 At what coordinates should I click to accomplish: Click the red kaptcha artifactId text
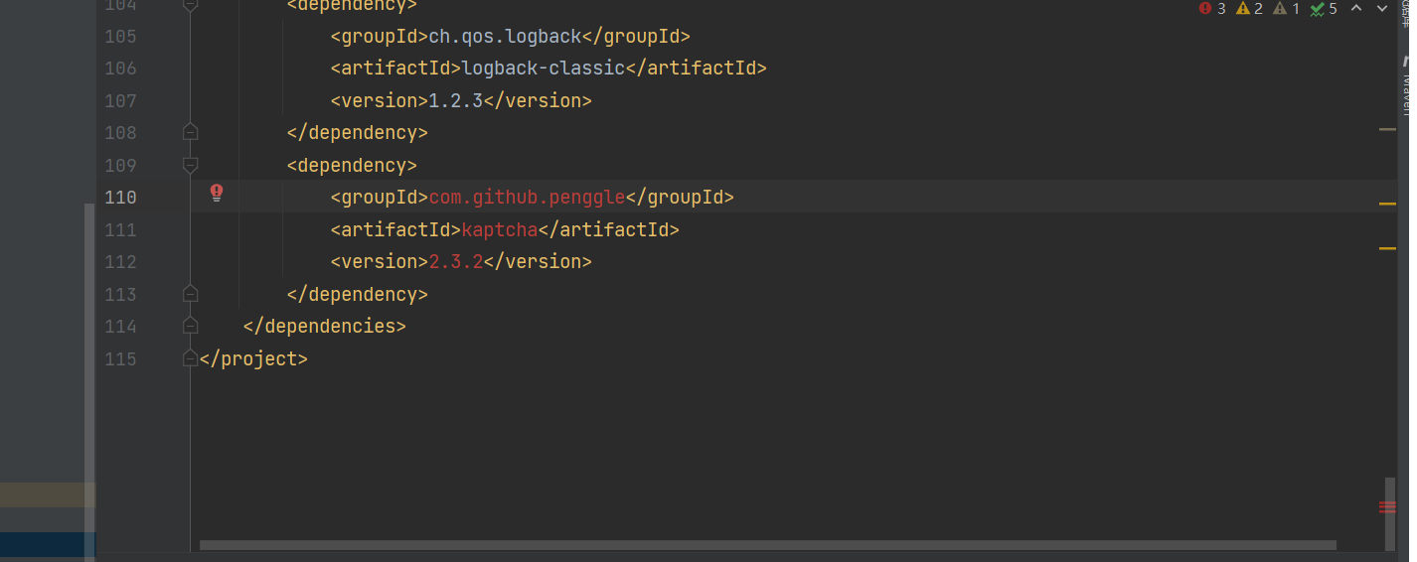tap(500, 229)
